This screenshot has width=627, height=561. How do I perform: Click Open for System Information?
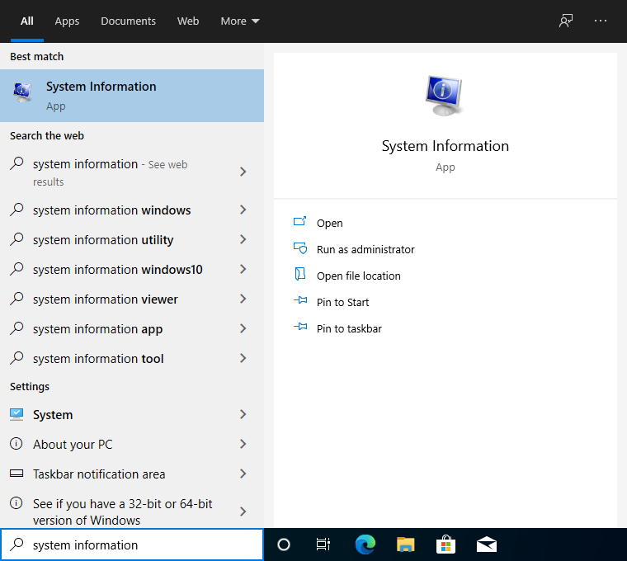[x=329, y=223]
